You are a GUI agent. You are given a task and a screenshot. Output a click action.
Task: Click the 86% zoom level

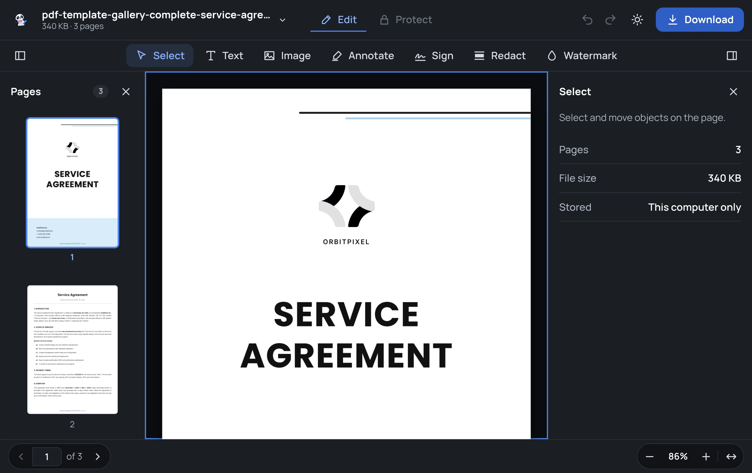tap(678, 456)
